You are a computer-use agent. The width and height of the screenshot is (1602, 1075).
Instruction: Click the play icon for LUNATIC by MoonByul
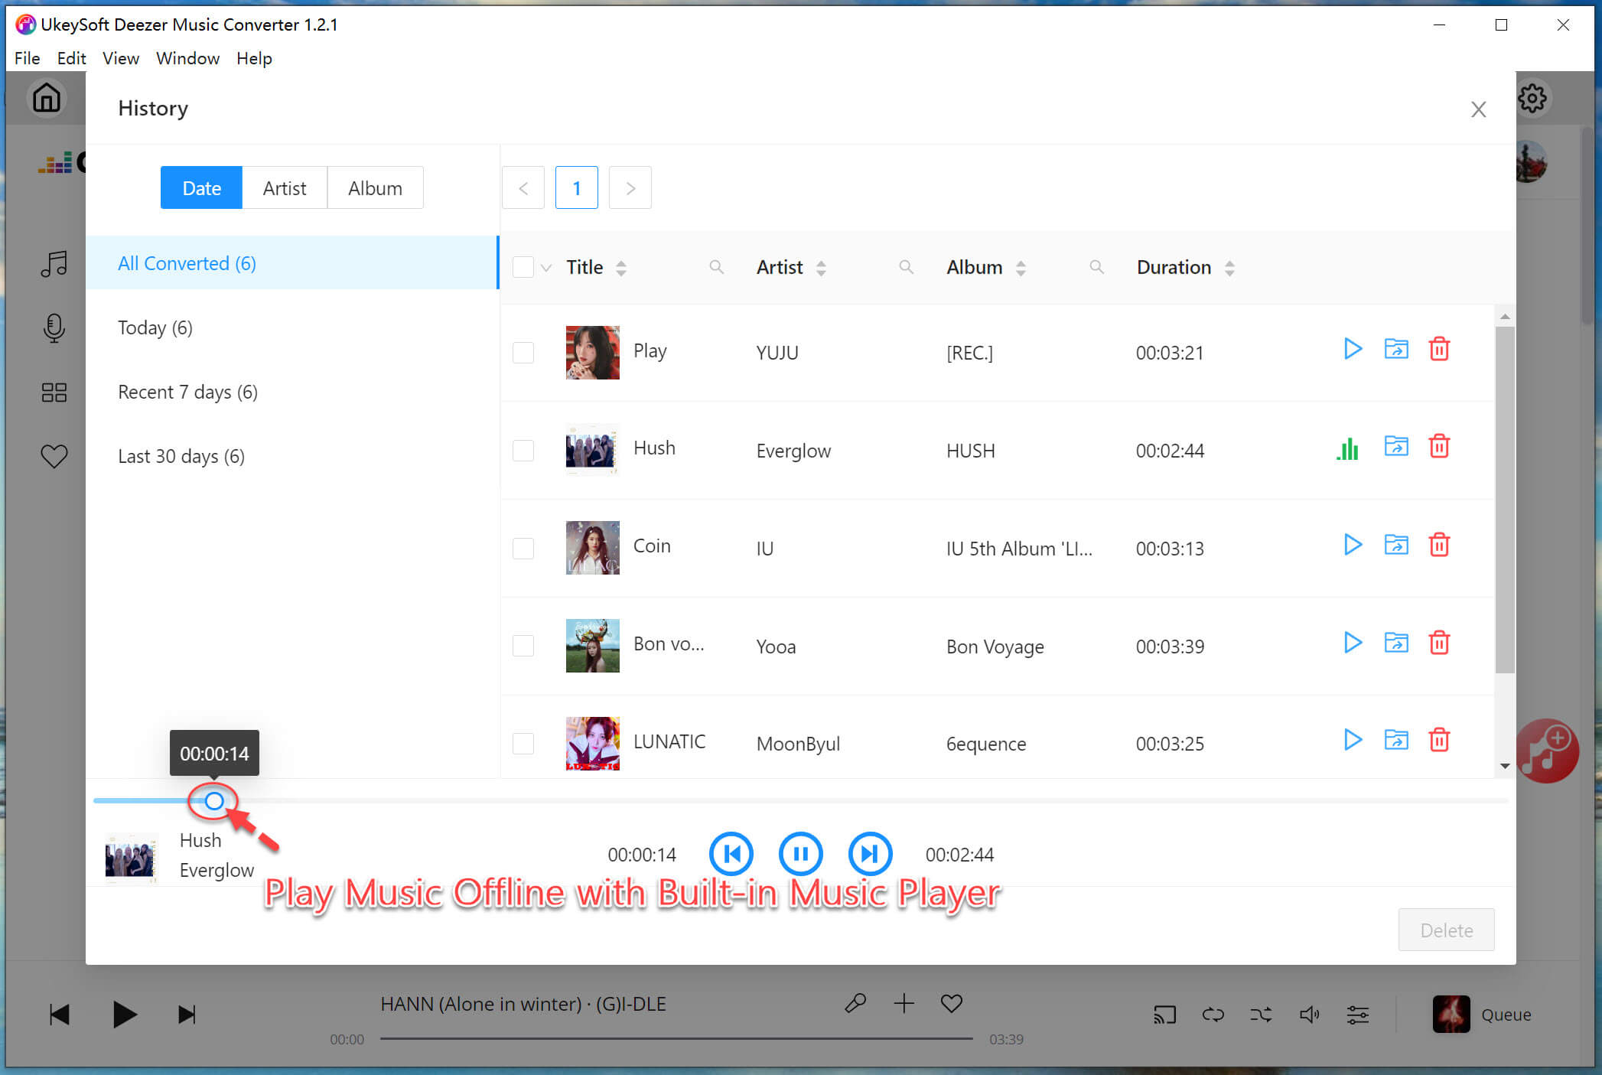1351,743
